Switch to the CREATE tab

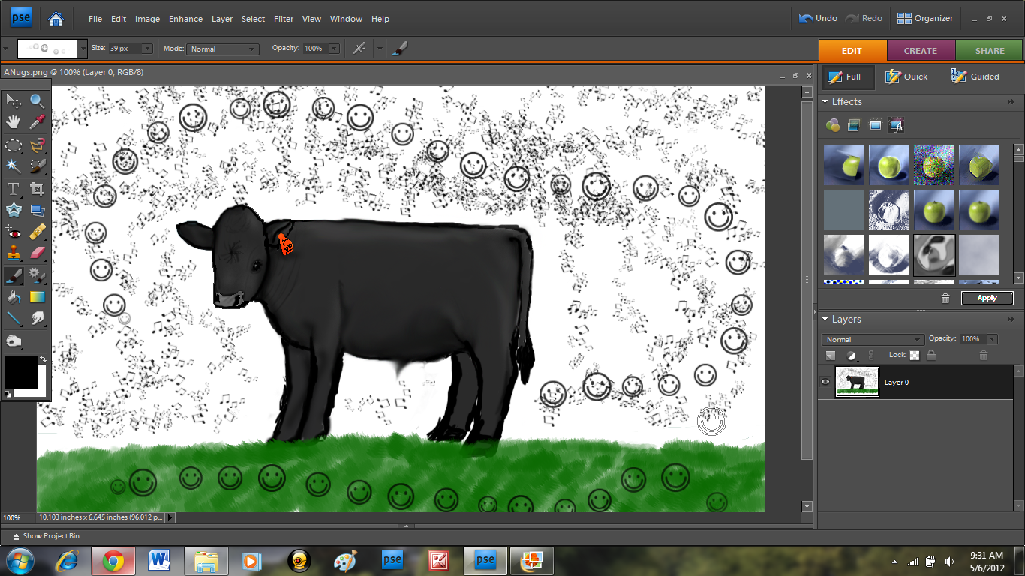(921, 51)
